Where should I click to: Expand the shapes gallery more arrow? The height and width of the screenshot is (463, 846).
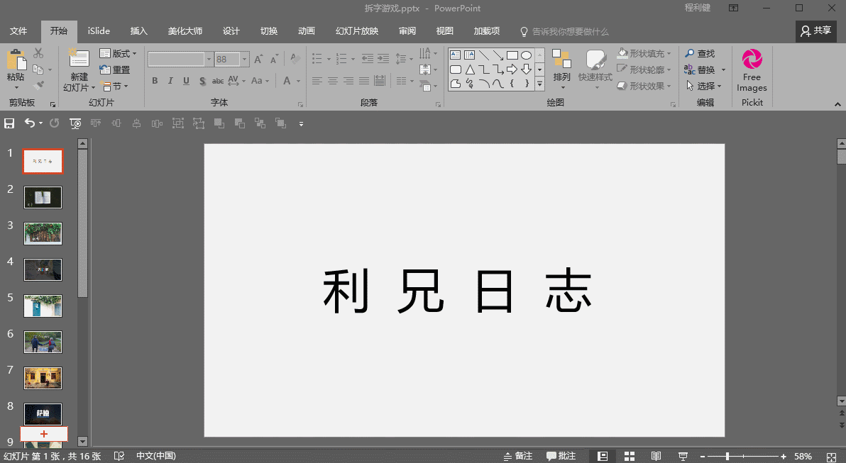tap(539, 84)
